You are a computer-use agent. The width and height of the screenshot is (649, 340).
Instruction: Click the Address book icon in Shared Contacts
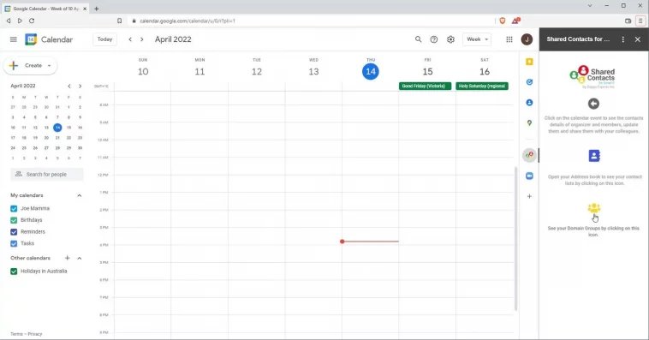[594, 156]
